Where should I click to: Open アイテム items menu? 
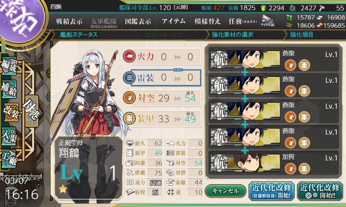(x=173, y=21)
